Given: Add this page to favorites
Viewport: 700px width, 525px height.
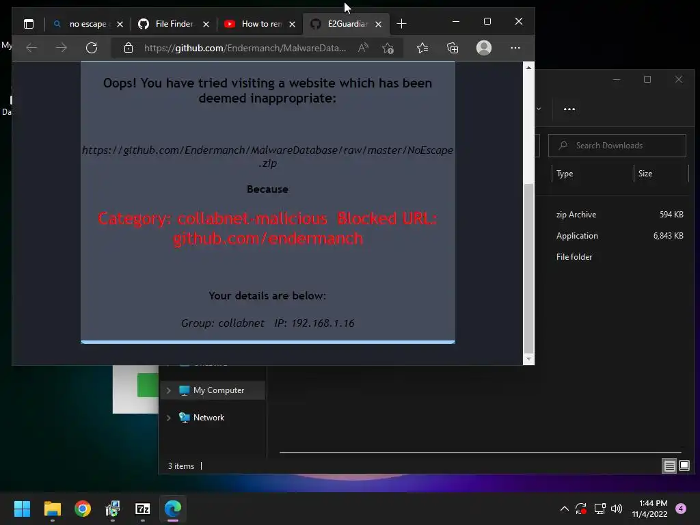Looking at the screenshot, I should click(388, 48).
